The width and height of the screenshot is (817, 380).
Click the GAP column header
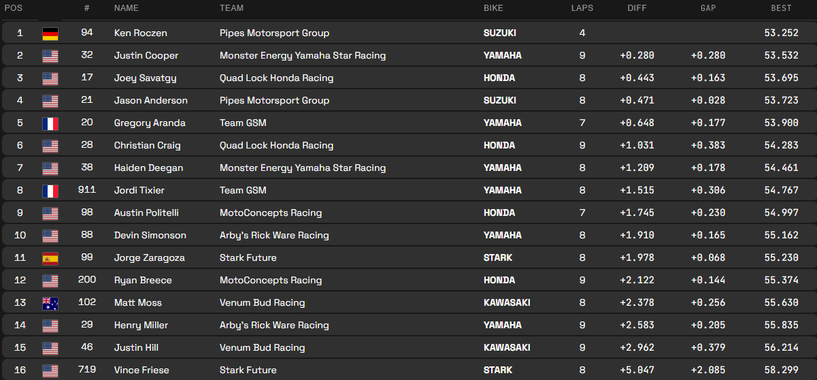(708, 8)
